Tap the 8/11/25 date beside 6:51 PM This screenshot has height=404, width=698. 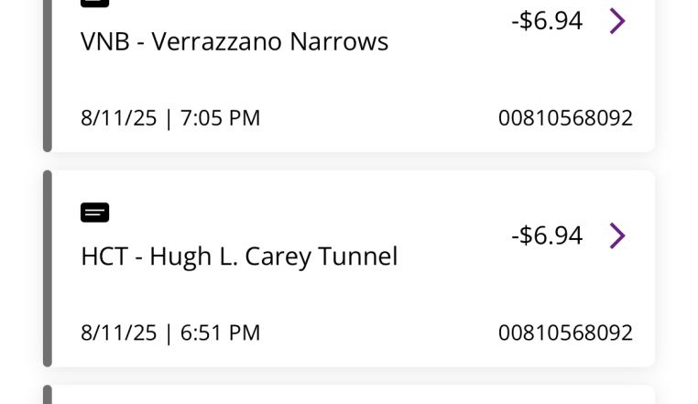point(119,333)
